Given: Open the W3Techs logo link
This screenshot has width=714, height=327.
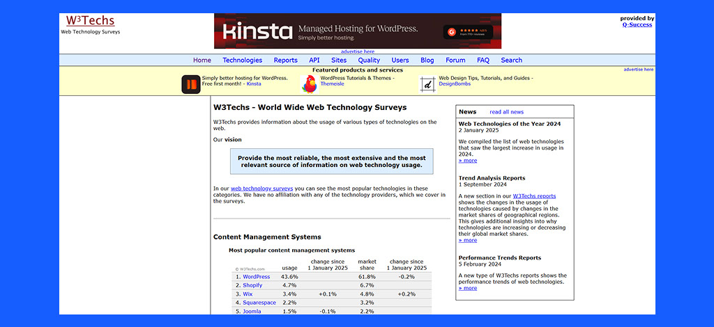Looking at the screenshot, I should [90, 20].
